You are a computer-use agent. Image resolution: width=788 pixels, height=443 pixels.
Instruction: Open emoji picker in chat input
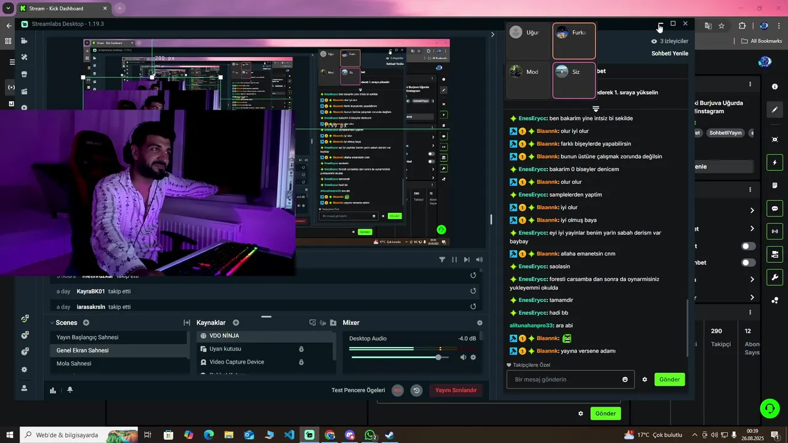pyautogui.click(x=625, y=380)
